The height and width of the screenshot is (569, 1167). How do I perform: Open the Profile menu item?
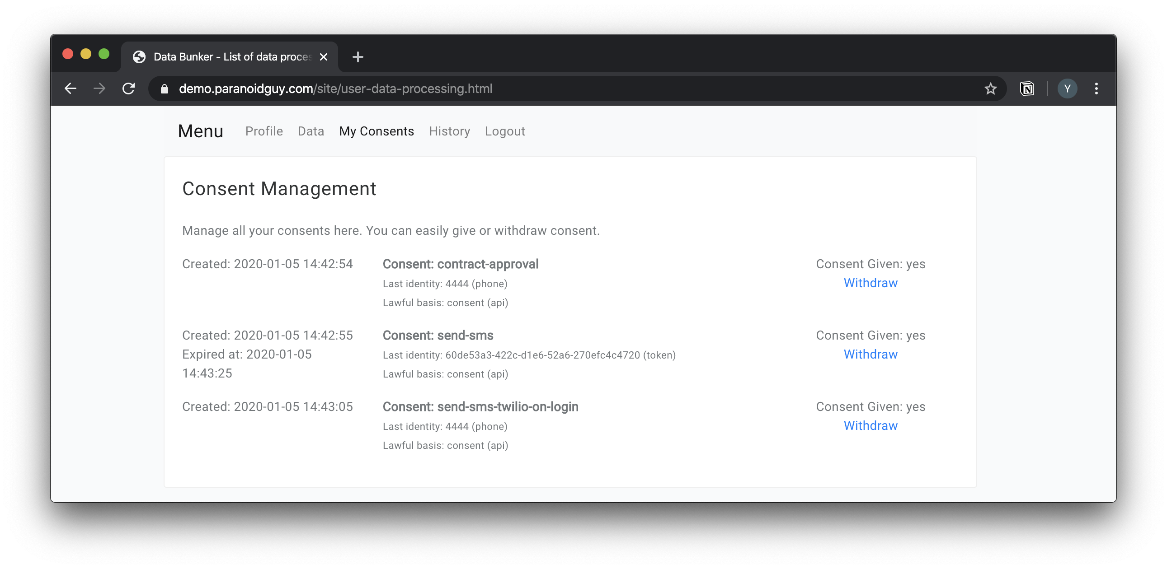coord(264,131)
